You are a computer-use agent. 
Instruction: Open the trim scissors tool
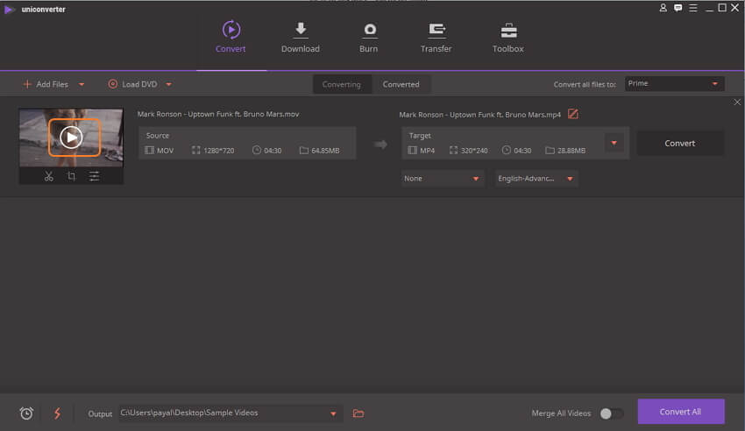tap(48, 177)
